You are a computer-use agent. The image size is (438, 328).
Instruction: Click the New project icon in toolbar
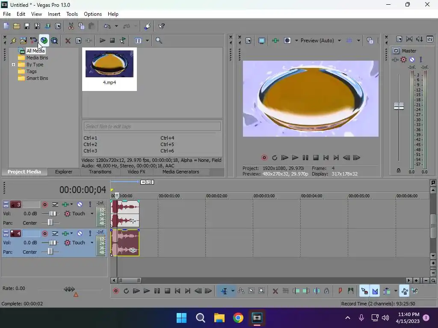(6, 26)
